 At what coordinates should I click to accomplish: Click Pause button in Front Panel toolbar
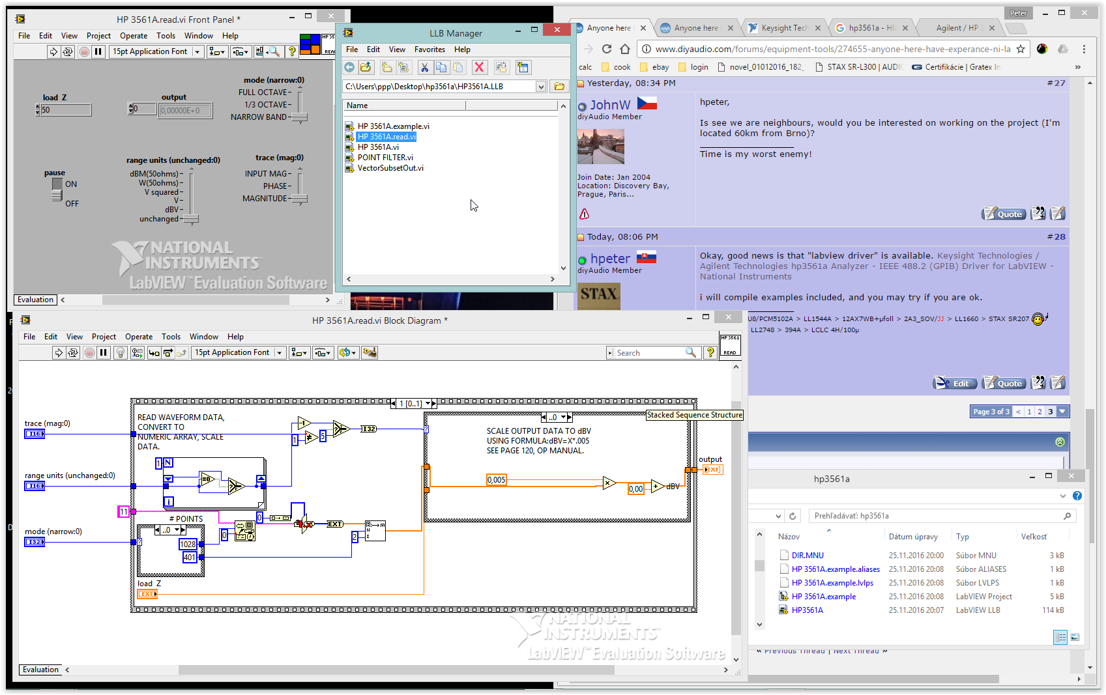coord(98,51)
